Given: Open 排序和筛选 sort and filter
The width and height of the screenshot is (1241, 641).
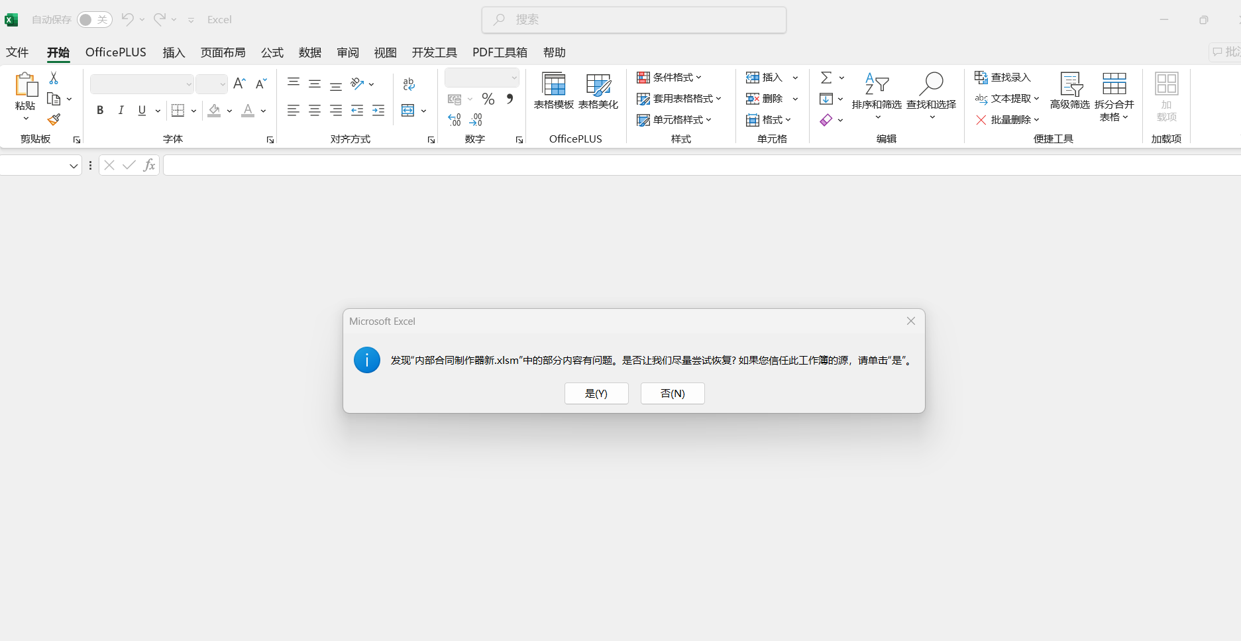Looking at the screenshot, I should 877,96.
